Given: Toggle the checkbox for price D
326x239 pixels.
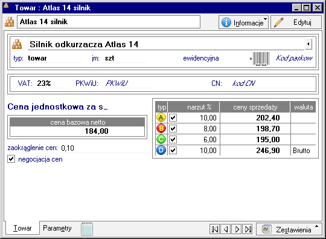Looking at the screenshot, I should tap(173, 150).
